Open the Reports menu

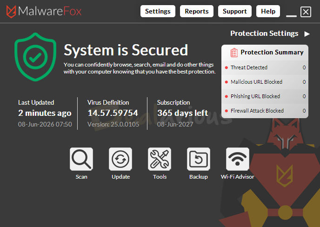pyautogui.click(x=197, y=11)
